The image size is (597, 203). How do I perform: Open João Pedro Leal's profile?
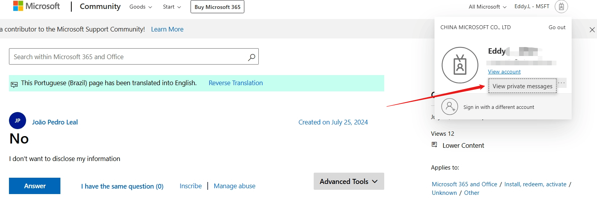[55, 122]
